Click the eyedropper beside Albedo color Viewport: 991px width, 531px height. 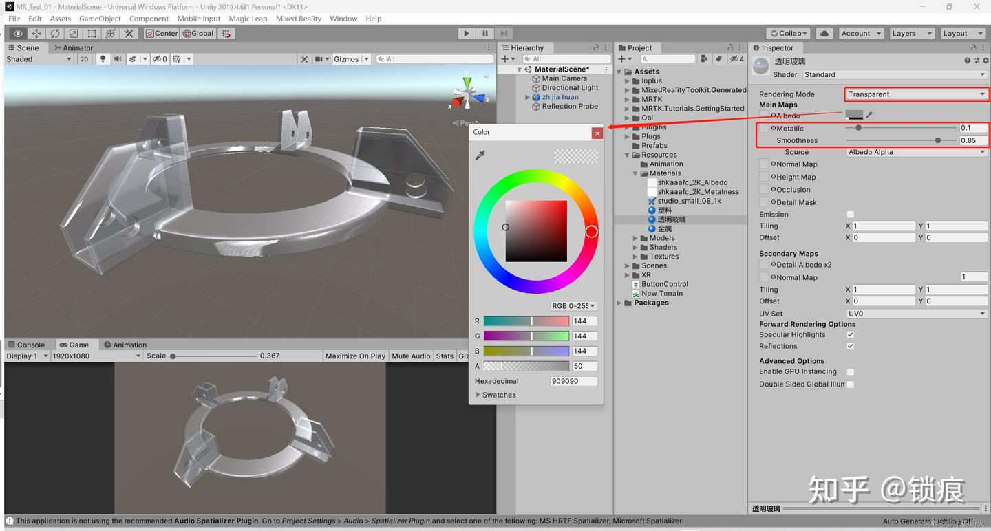869,115
